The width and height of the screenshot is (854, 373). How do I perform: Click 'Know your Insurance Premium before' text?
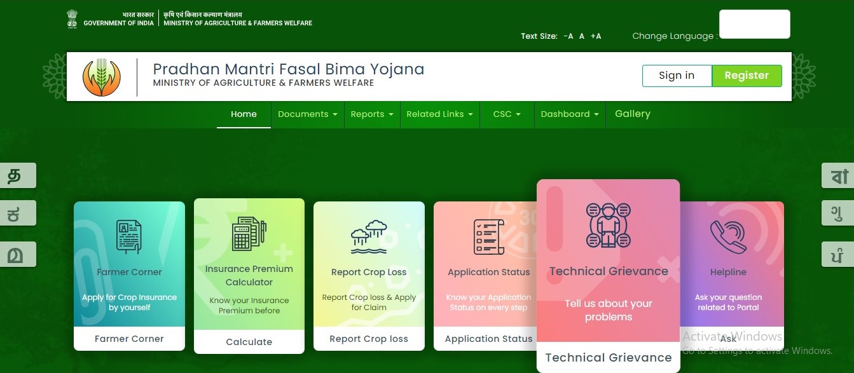pyautogui.click(x=249, y=306)
